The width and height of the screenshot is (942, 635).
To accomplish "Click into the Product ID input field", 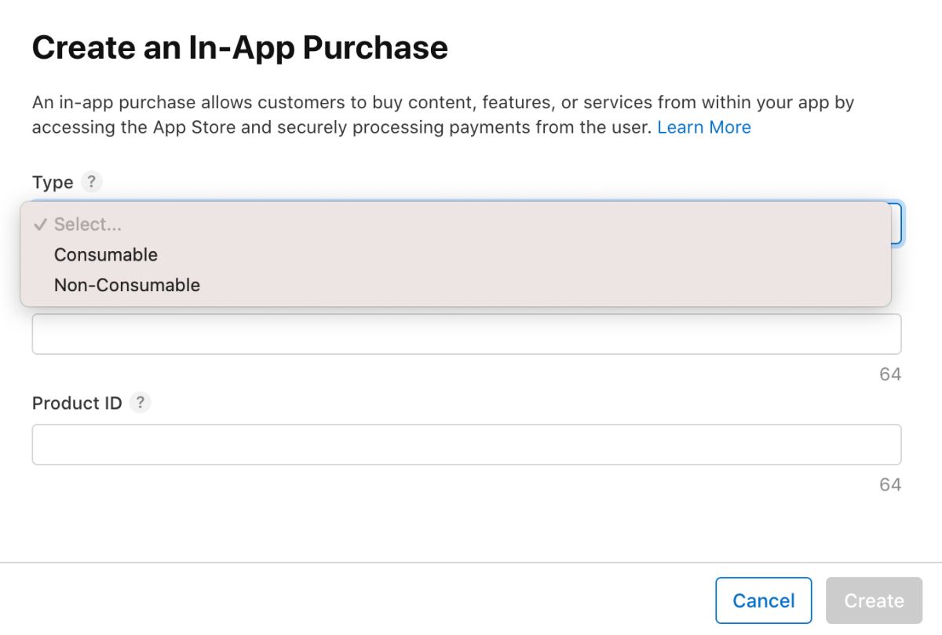I will click(x=466, y=444).
